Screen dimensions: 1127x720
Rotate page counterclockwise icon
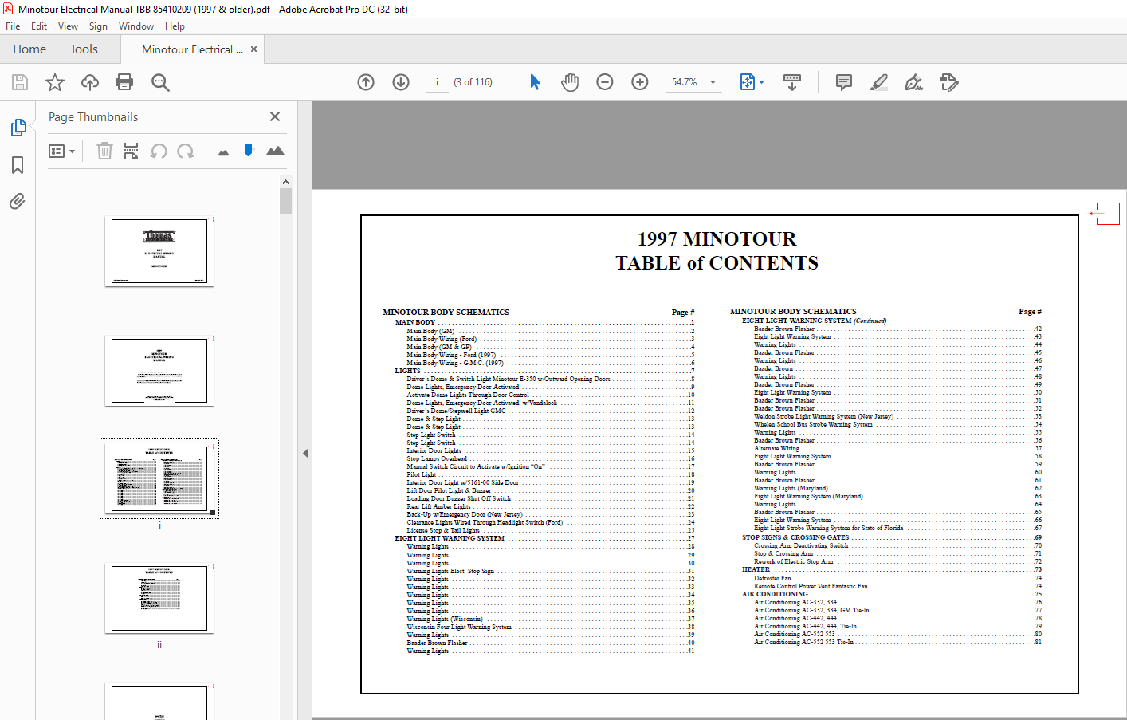click(159, 151)
